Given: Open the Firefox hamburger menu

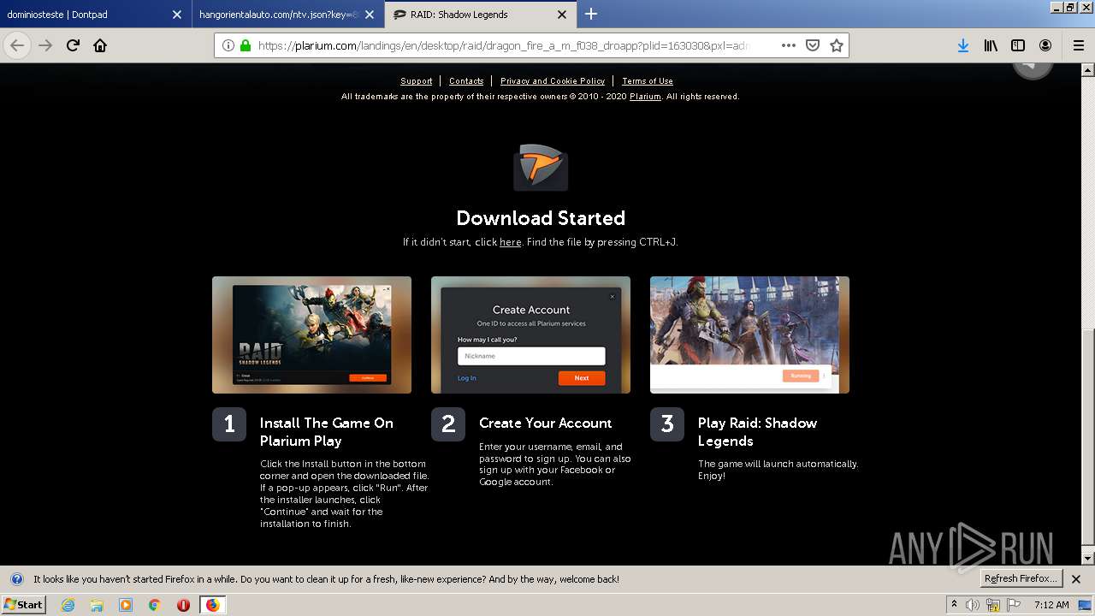Looking at the screenshot, I should click(1078, 45).
